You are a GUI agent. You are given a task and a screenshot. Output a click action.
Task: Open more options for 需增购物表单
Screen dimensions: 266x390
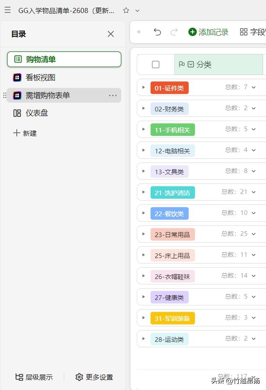tap(113, 96)
